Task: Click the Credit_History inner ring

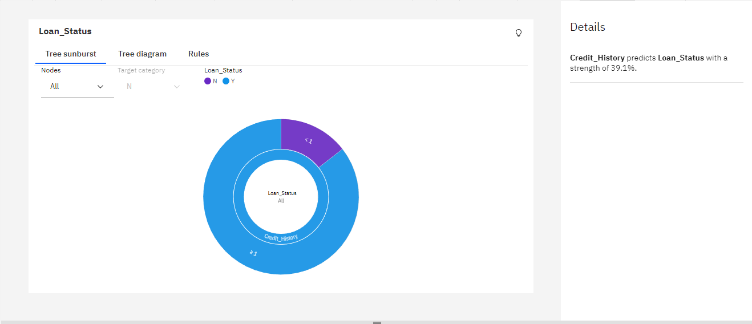Action: [x=281, y=237]
